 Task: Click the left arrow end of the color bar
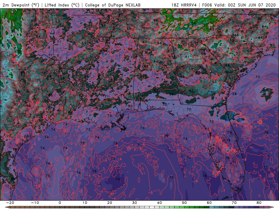(7, 207)
